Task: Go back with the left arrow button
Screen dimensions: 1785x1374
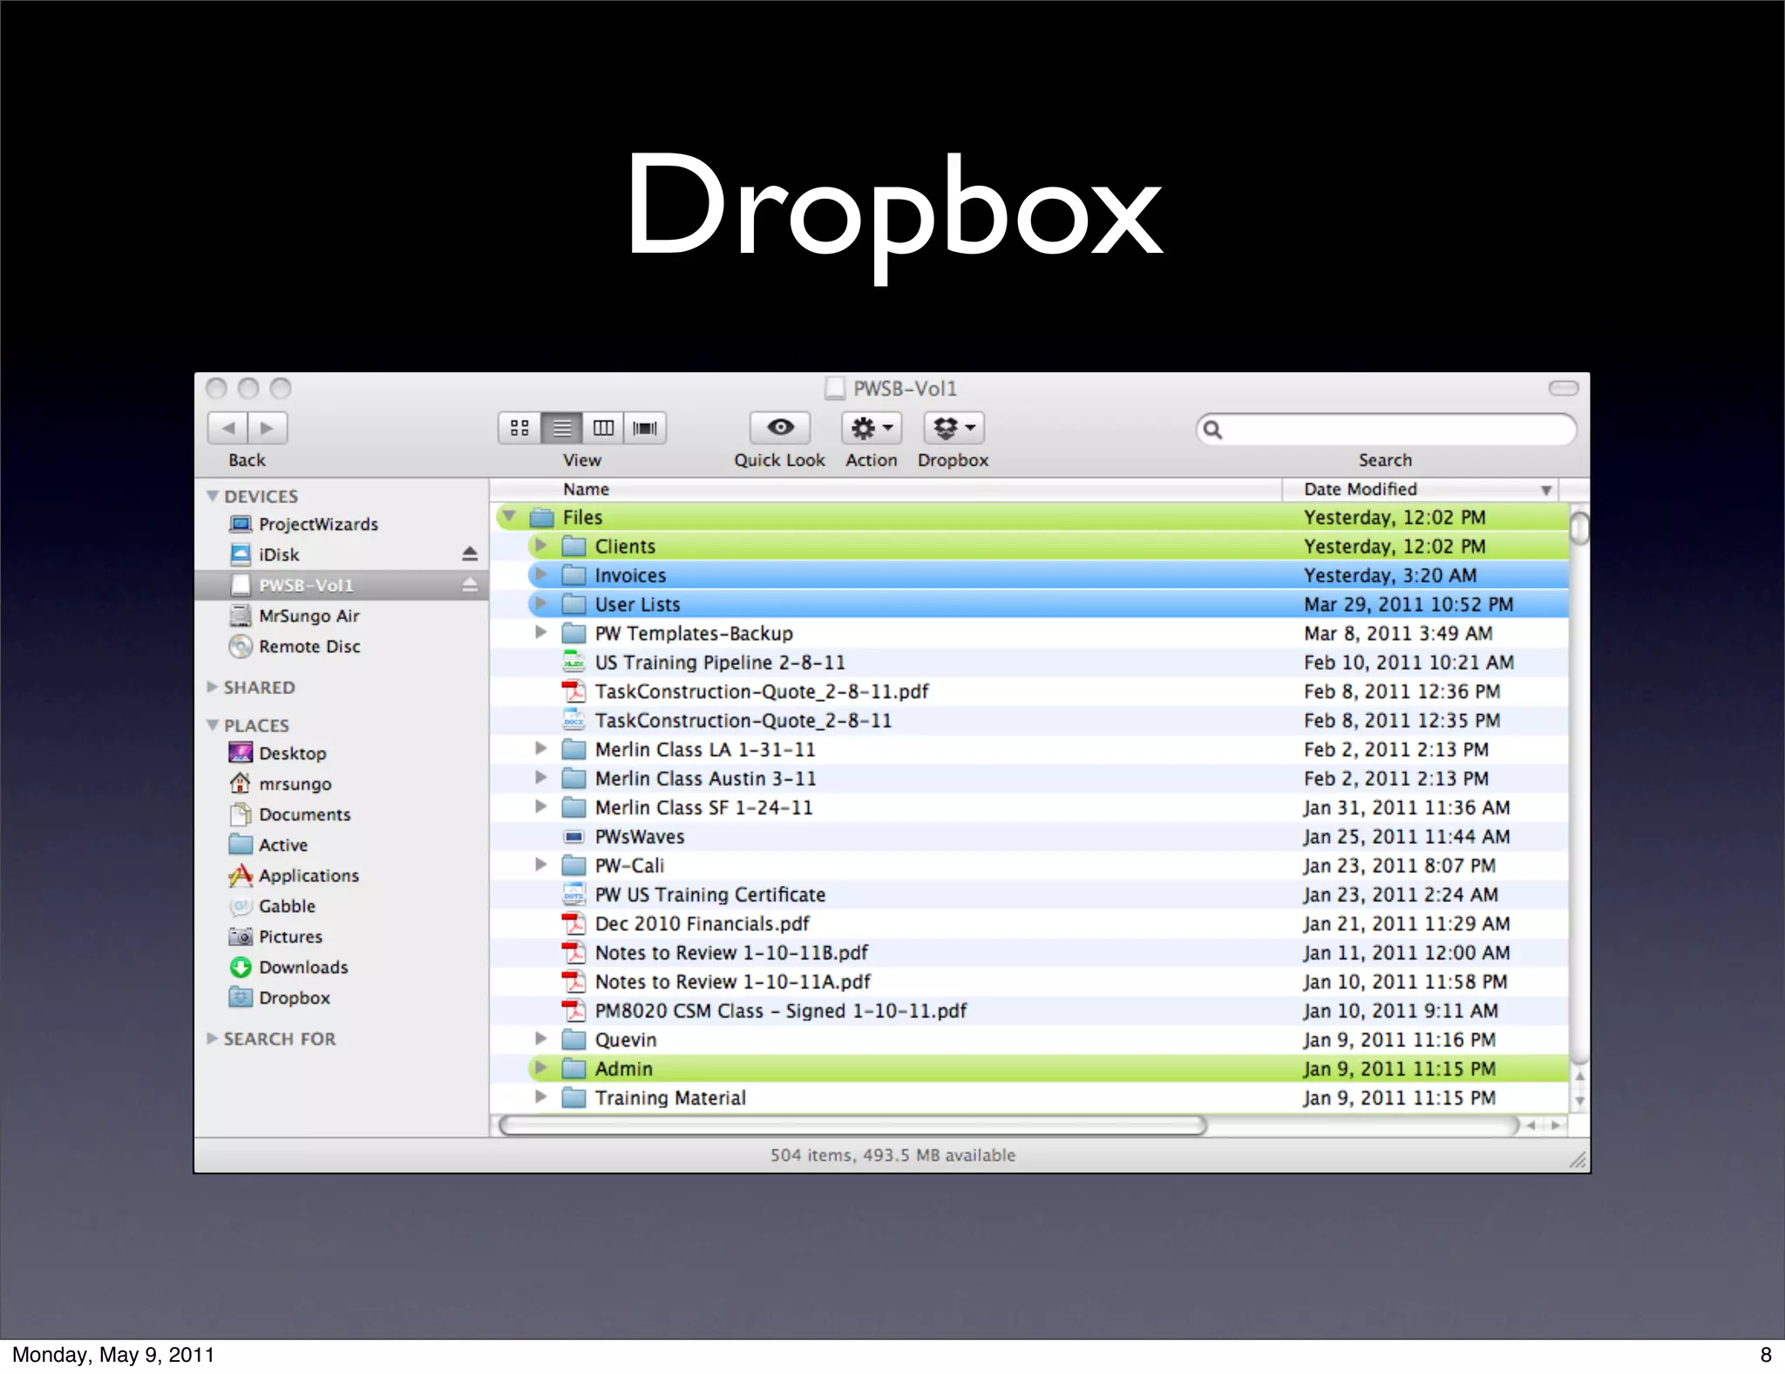Action: point(227,428)
